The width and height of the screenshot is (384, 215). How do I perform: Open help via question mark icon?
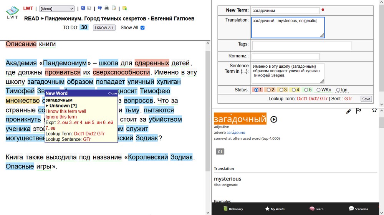pyautogui.click(x=100, y=8)
